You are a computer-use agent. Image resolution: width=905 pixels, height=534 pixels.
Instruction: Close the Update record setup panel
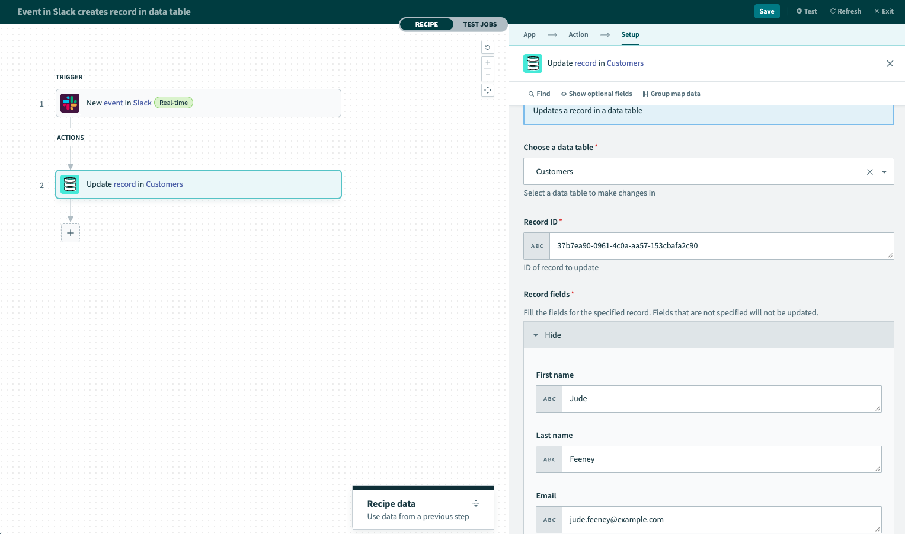890,63
